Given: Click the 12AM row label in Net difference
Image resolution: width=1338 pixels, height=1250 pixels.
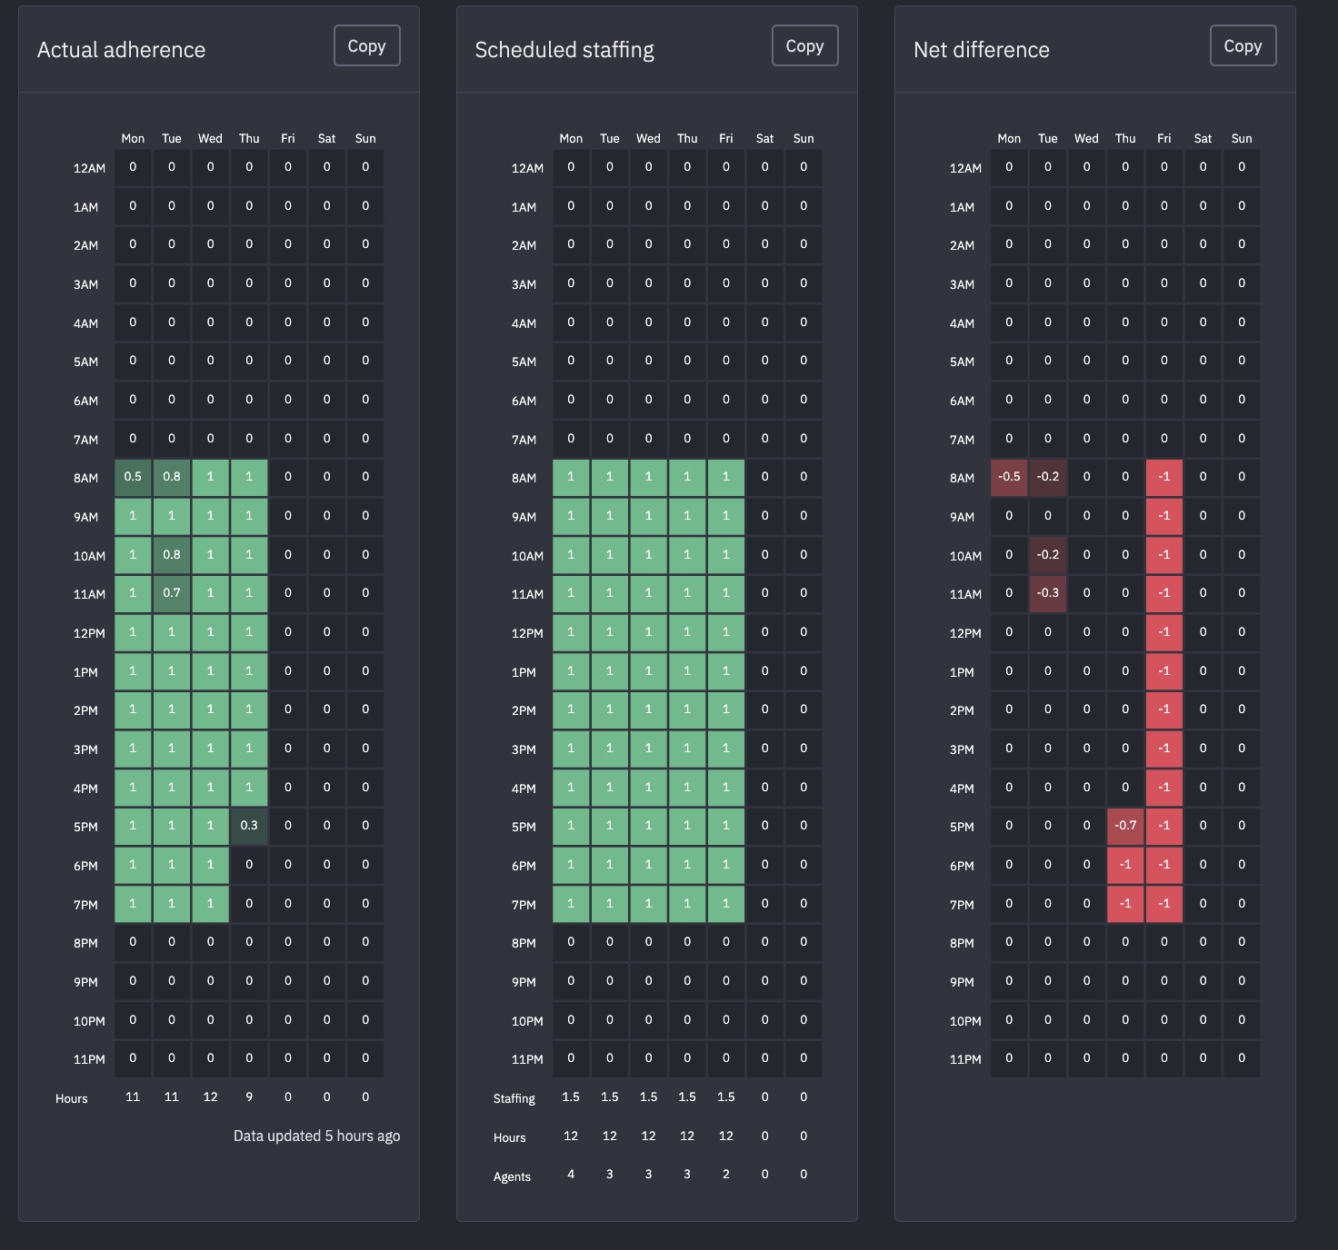Looking at the screenshot, I should click(965, 168).
